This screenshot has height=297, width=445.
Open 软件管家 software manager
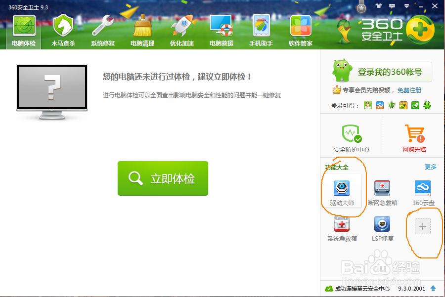click(301, 32)
